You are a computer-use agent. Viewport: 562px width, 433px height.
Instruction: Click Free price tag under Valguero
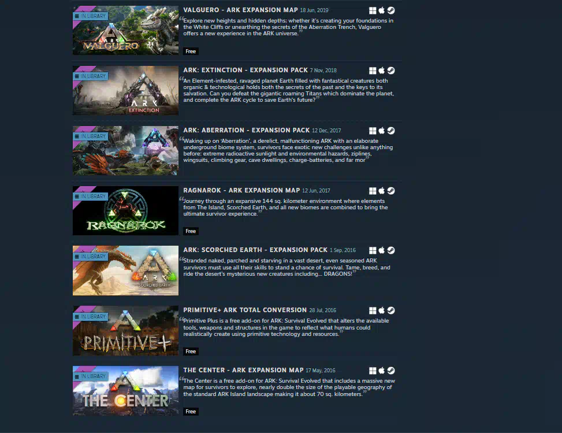click(x=191, y=51)
